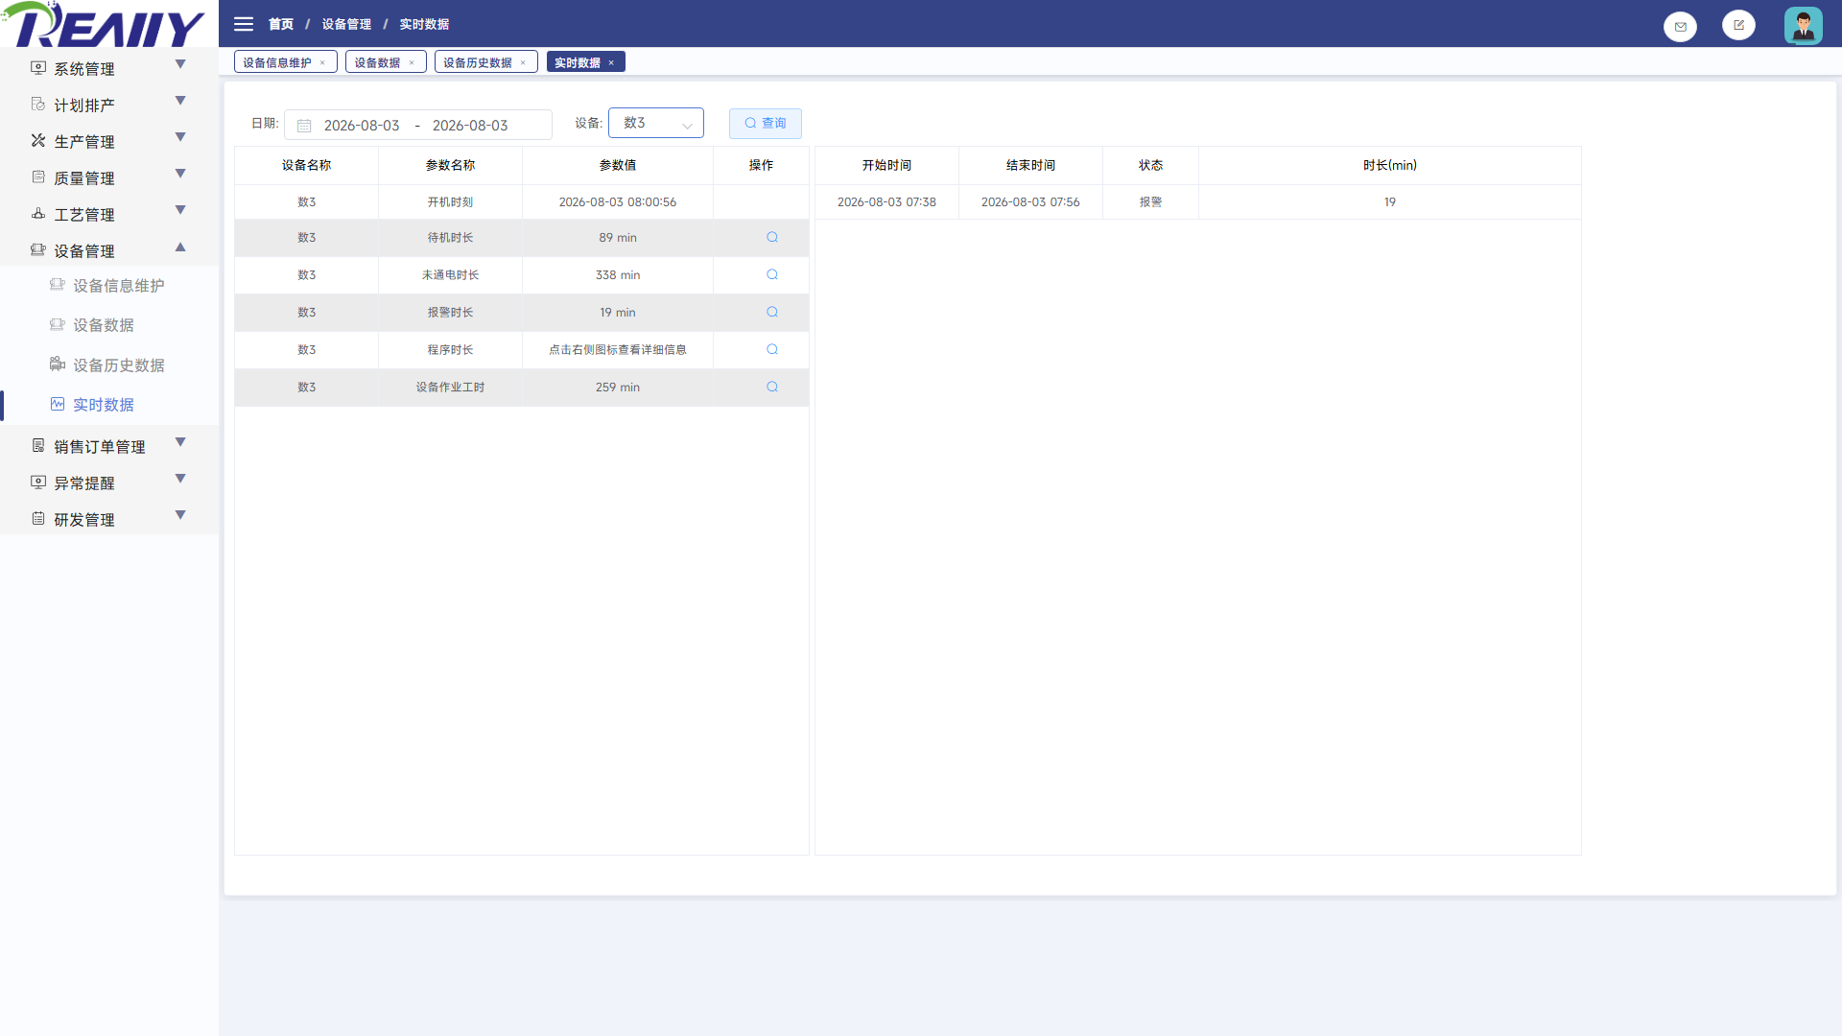Expand the 工艺管理 menu arrow

point(180,210)
